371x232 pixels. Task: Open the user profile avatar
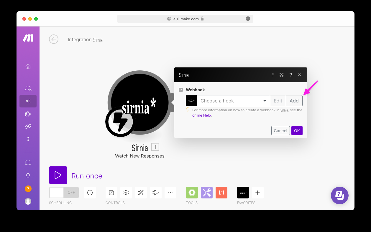pyautogui.click(x=28, y=201)
